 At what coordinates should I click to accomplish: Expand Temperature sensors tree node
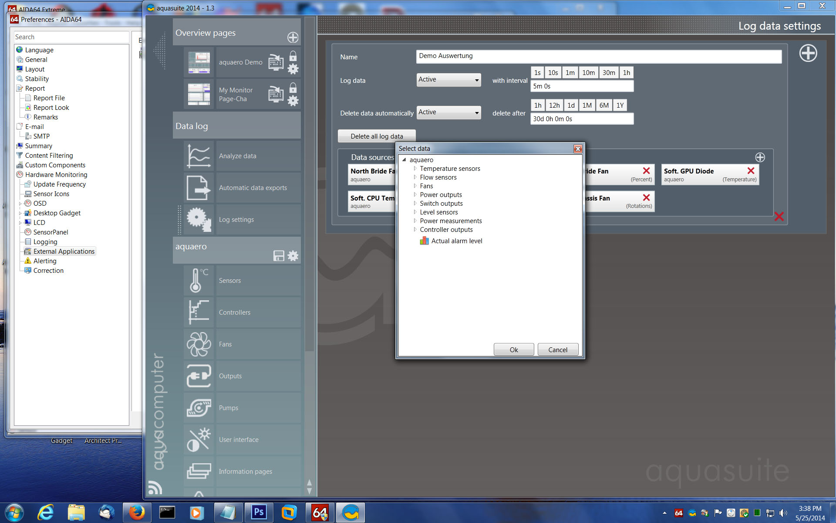pyautogui.click(x=415, y=169)
